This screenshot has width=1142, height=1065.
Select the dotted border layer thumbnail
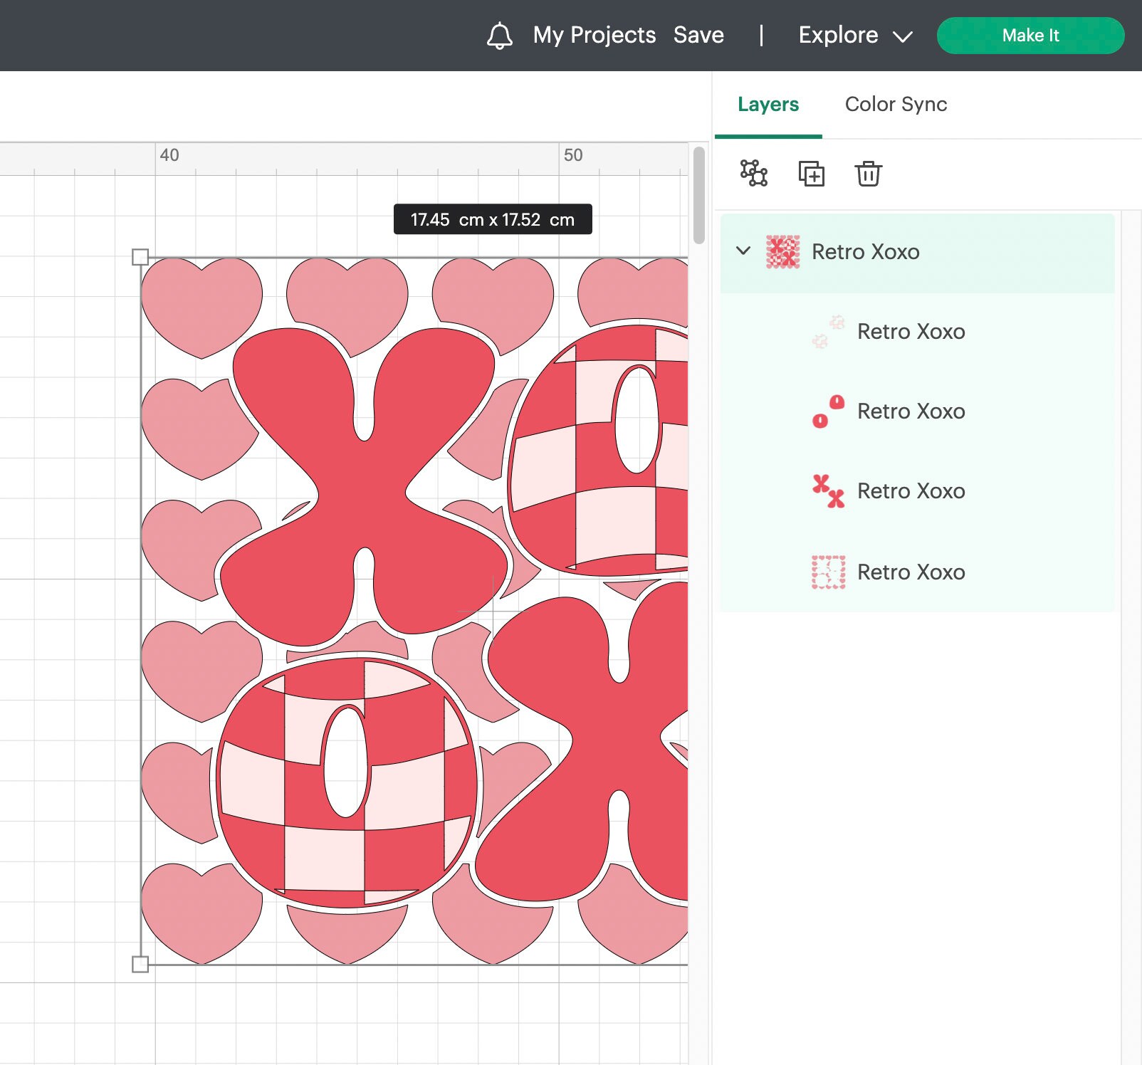(x=829, y=572)
